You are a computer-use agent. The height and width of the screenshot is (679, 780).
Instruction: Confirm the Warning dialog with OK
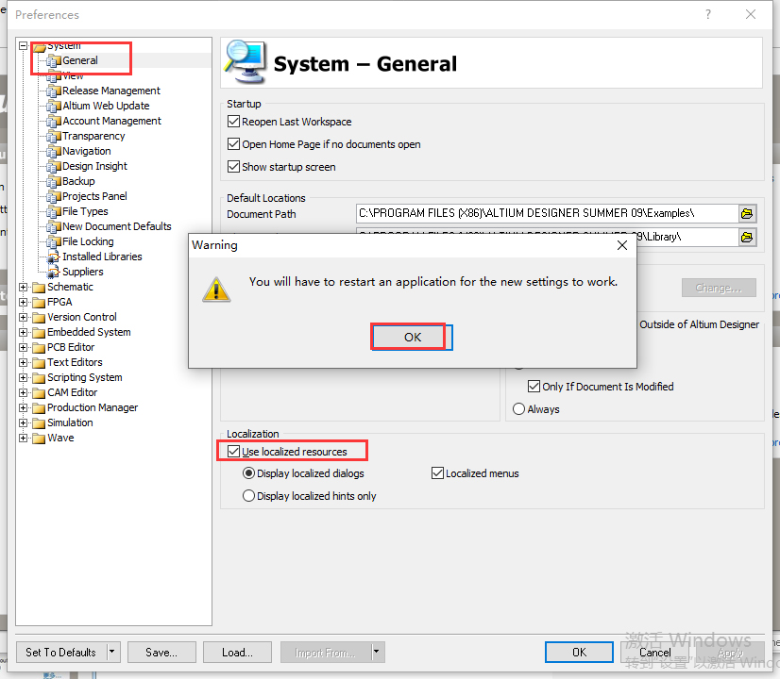(x=413, y=338)
